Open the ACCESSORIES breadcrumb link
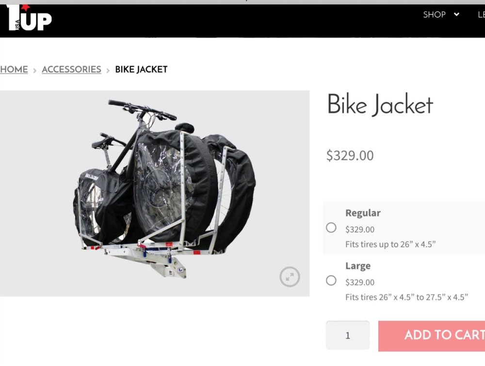The height and width of the screenshot is (366, 485). click(71, 69)
